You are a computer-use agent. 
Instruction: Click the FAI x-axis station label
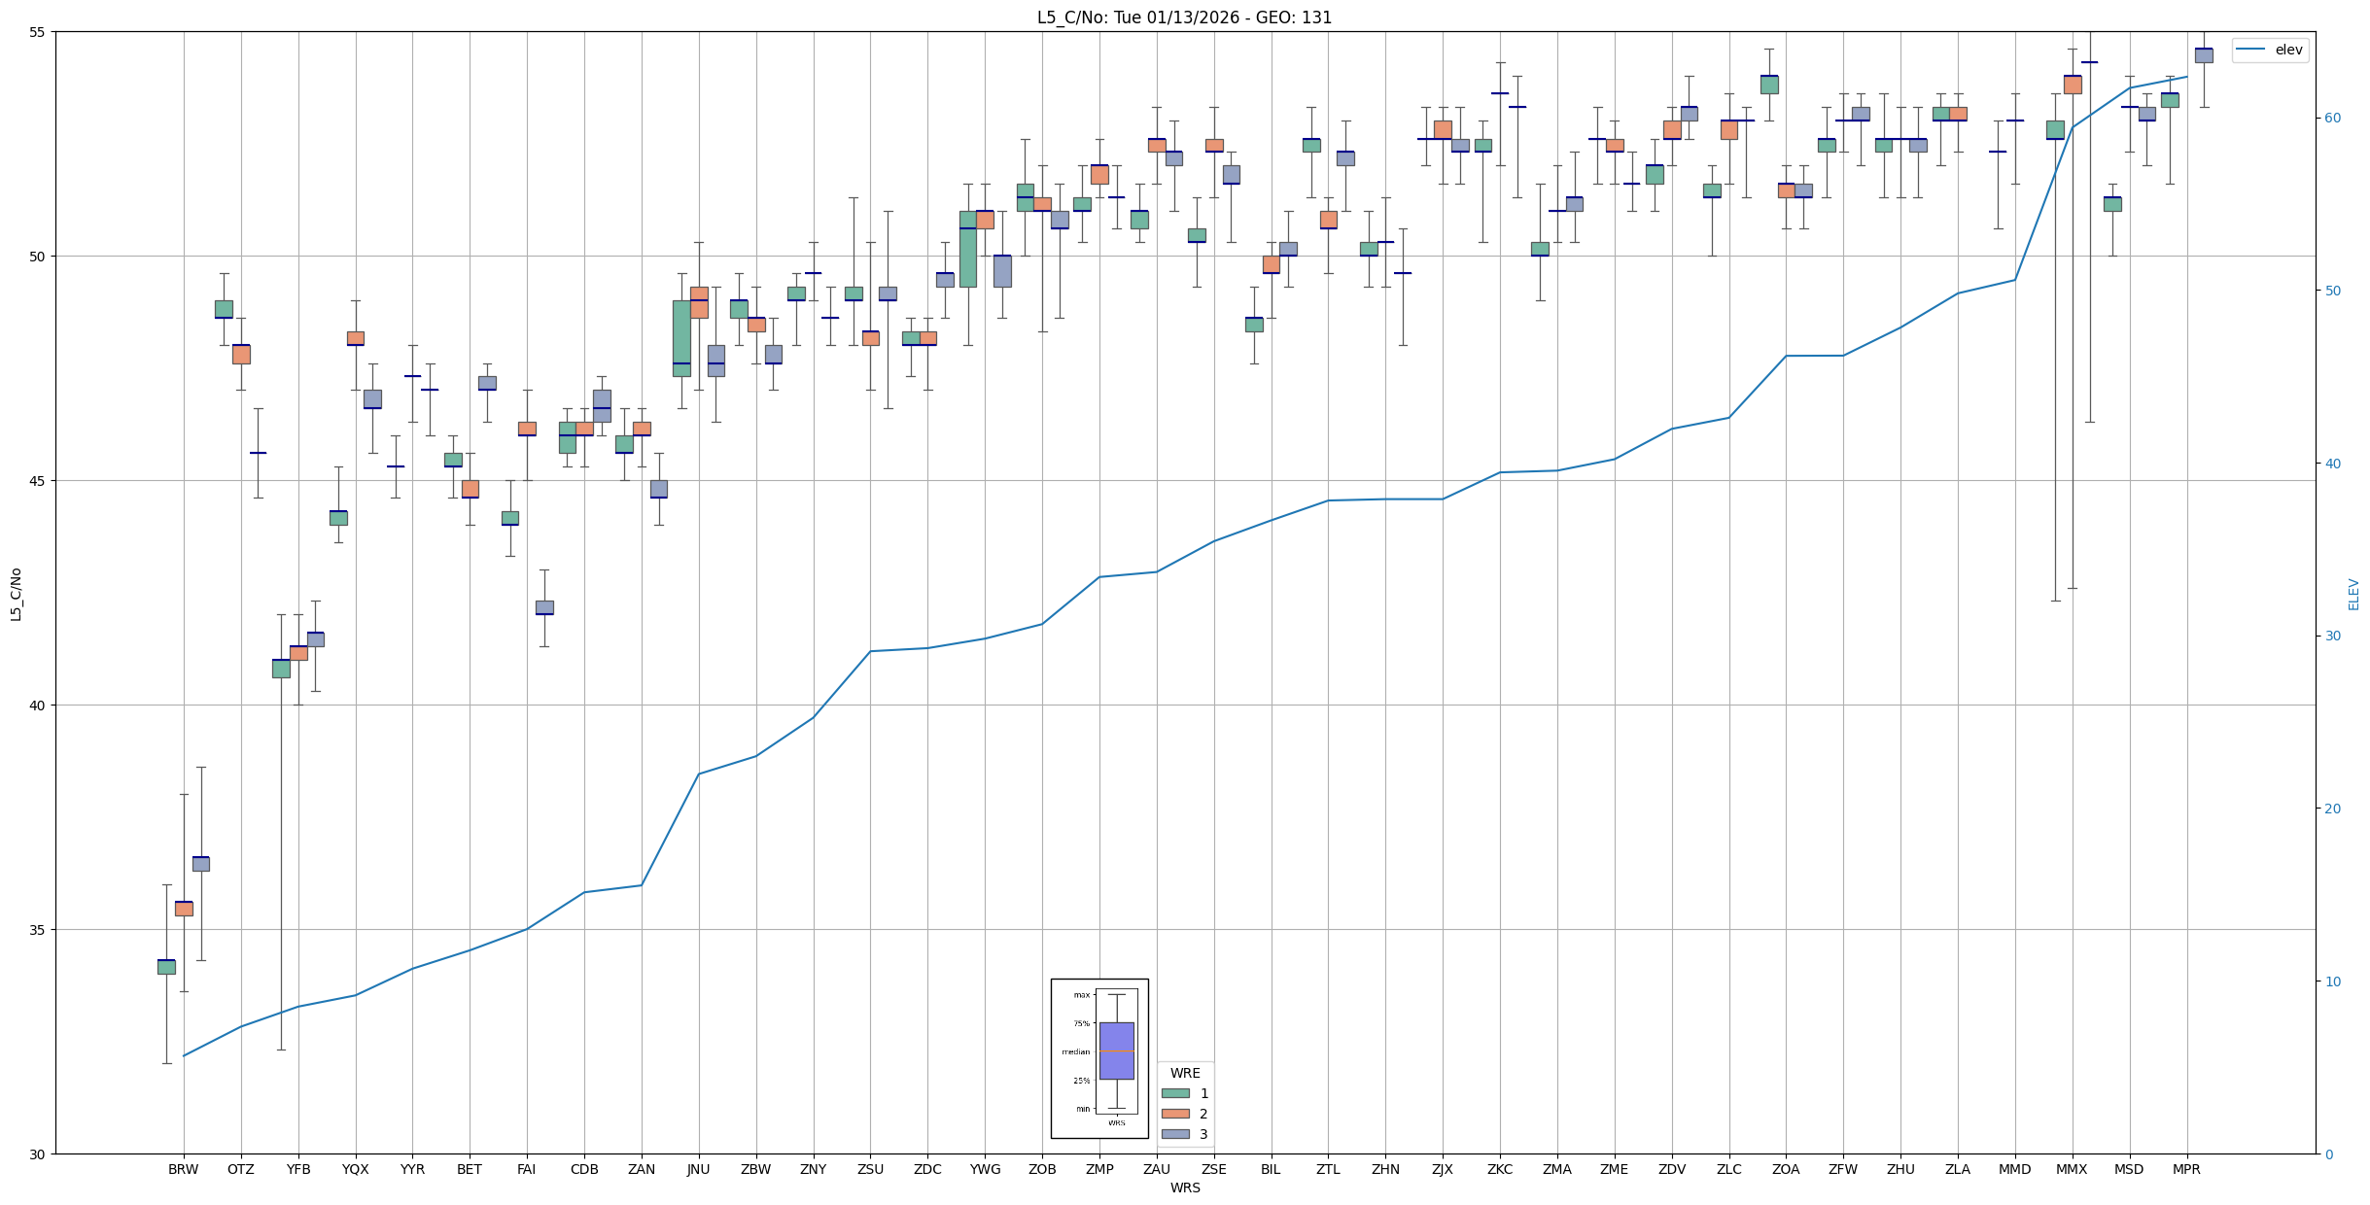click(x=527, y=1169)
